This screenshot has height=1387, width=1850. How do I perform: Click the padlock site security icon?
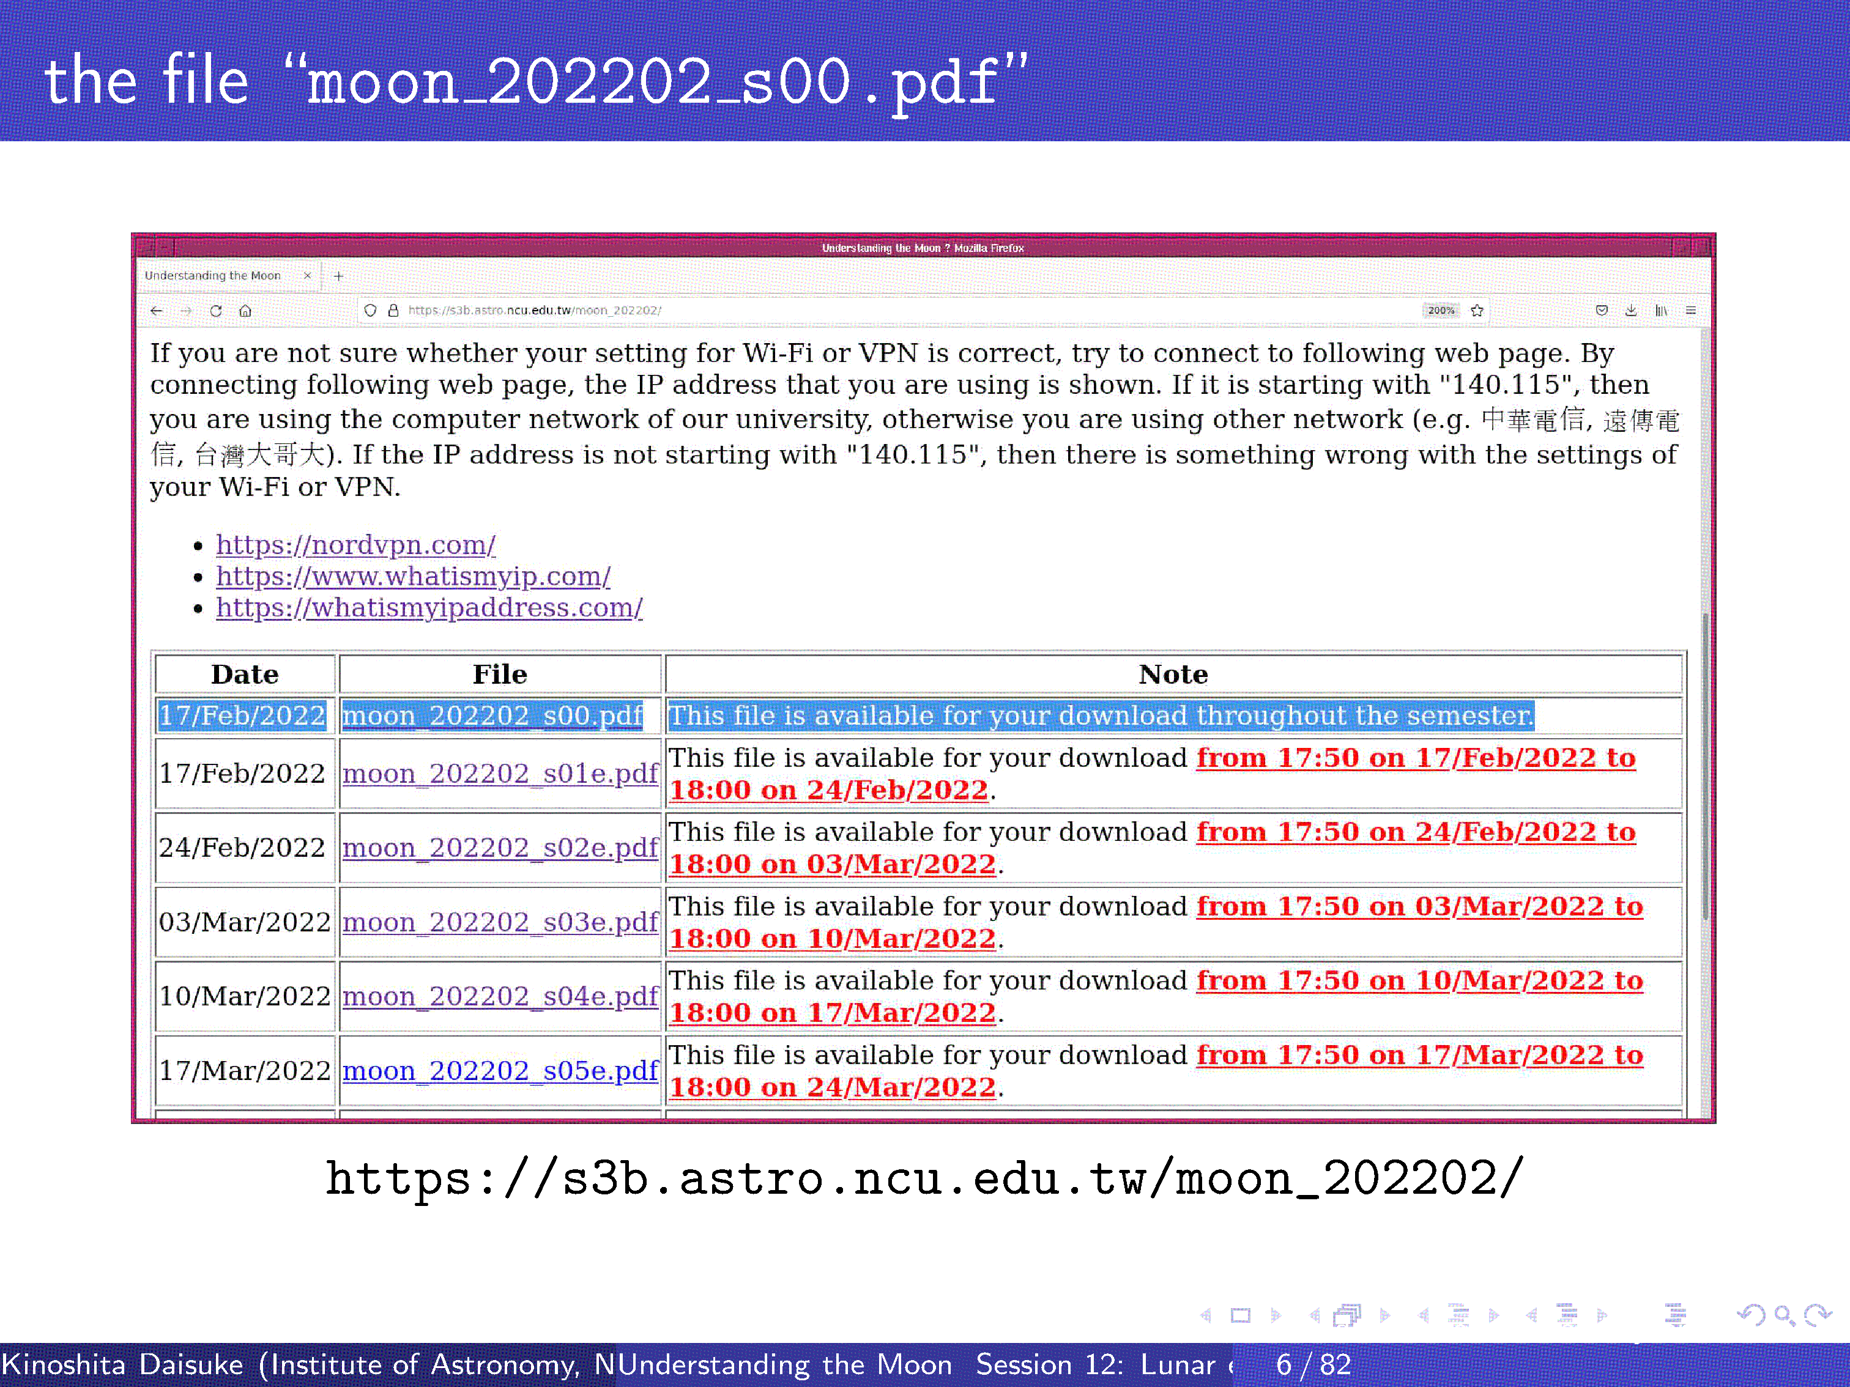click(393, 310)
